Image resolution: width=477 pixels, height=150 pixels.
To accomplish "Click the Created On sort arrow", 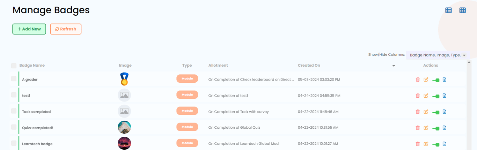I will pyautogui.click(x=394, y=66).
